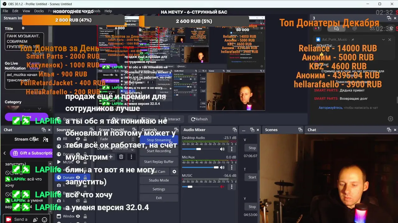
Task: Mute the Mic/Aux speaker icon
Action: (222, 167)
